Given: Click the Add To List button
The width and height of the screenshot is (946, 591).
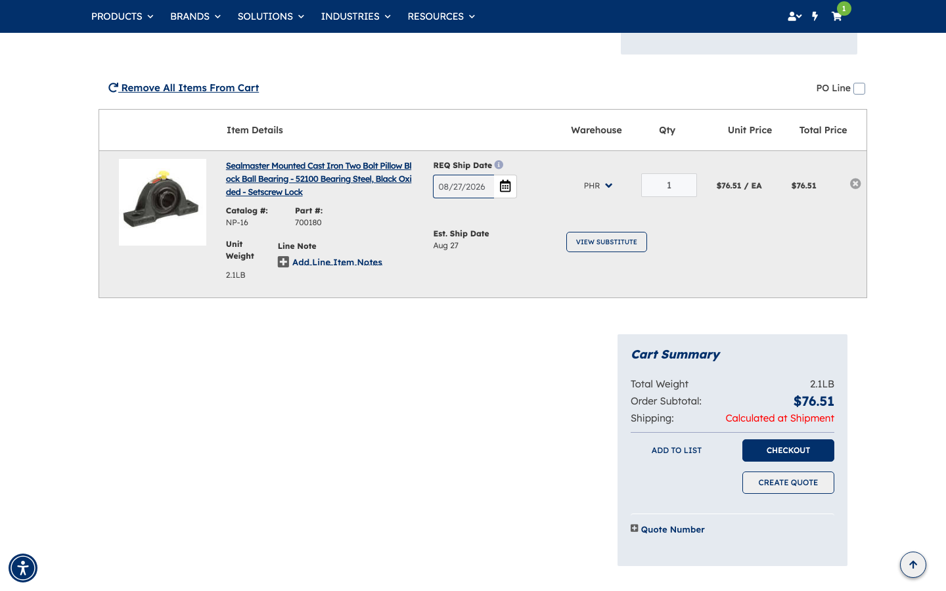Looking at the screenshot, I should (677, 450).
